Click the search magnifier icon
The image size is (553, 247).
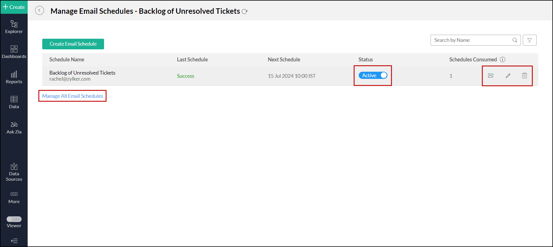point(515,40)
